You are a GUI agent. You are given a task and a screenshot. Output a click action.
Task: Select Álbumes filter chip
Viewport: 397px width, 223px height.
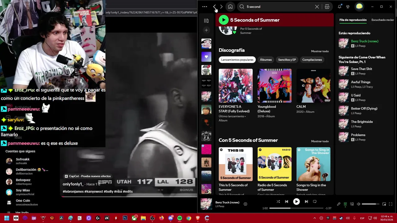266,60
